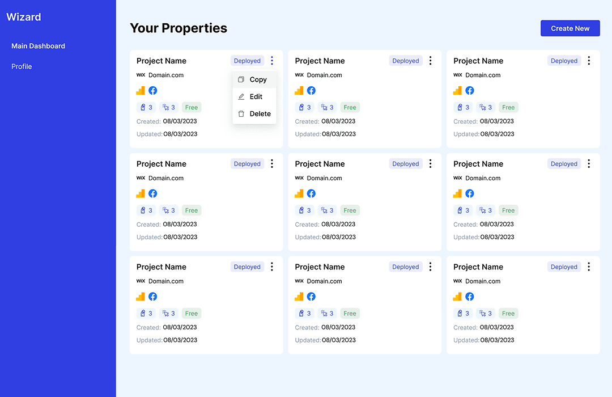Click the Domain.com link on the middle-right card
The image size is (612, 397).
(483, 178)
